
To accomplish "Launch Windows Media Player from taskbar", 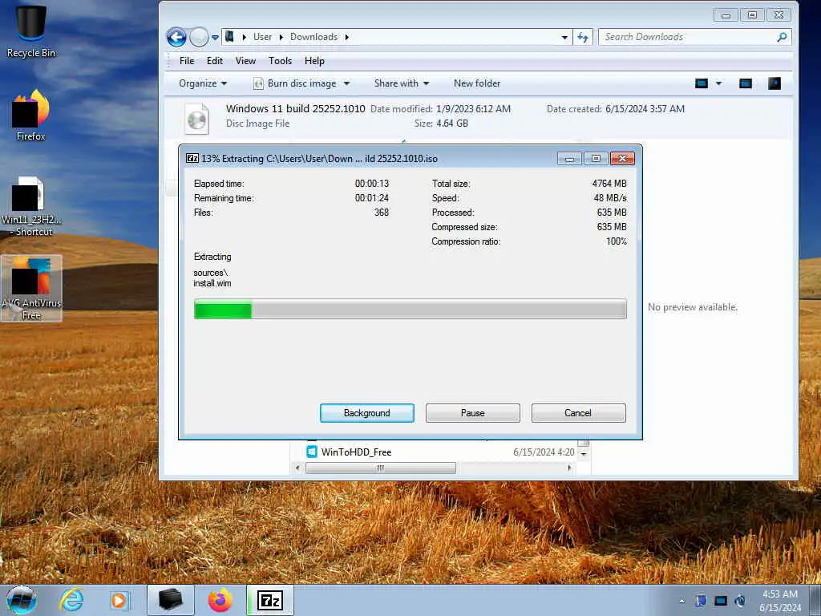I will (x=119, y=600).
